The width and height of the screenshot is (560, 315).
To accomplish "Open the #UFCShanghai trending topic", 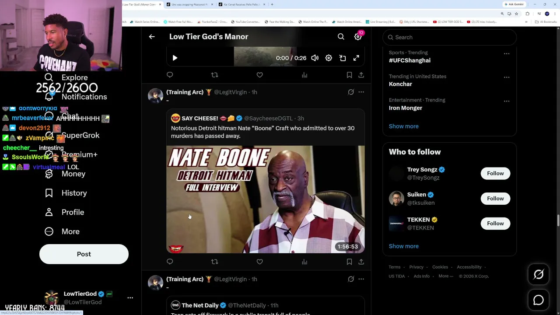I will click(409, 60).
